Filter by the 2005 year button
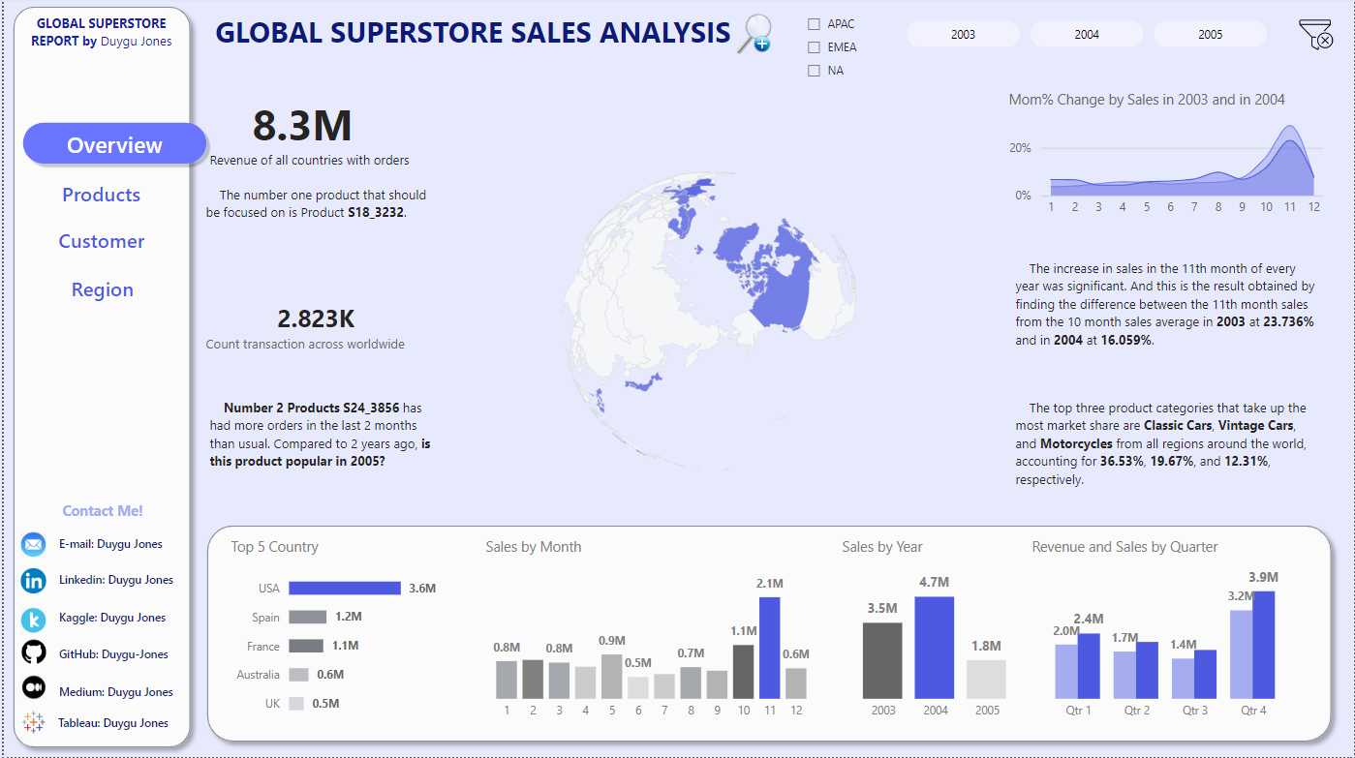Image resolution: width=1355 pixels, height=758 pixels. coord(1210,34)
